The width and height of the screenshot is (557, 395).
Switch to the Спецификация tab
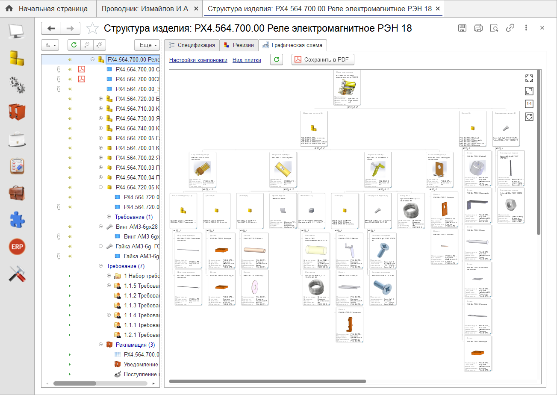click(x=192, y=45)
